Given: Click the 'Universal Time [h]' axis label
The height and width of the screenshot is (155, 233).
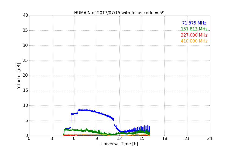Looking at the screenshot, I should [119, 144].
